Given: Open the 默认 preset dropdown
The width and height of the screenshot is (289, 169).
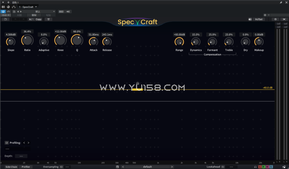Looking at the screenshot, I should 39,12.
